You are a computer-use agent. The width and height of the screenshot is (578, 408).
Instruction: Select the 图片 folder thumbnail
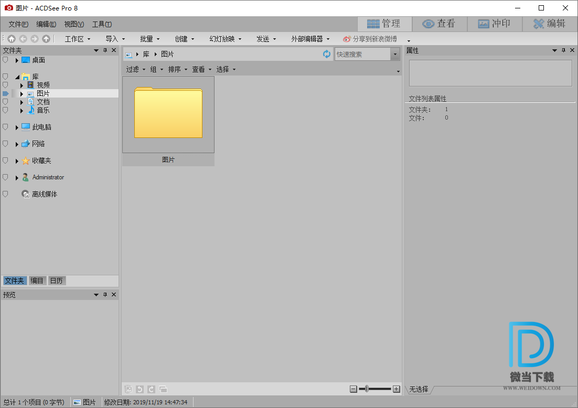(168, 115)
